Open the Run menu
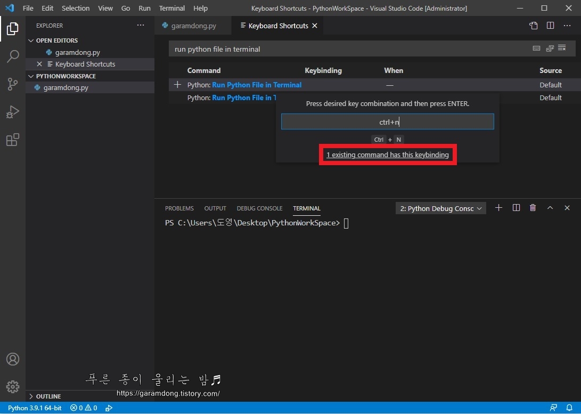The width and height of the screenshot is (581, 414). click(x=144, y=8)
